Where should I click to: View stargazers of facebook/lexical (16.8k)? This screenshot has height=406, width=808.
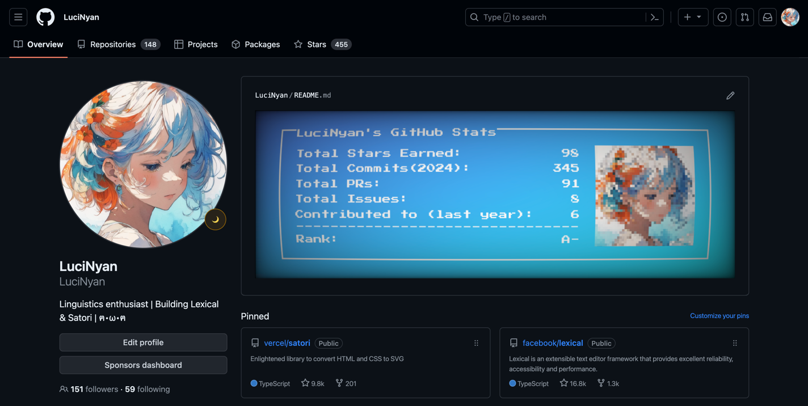click(x=573, y=383)
